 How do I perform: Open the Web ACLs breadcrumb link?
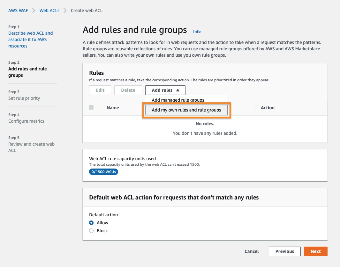(49, 11)
